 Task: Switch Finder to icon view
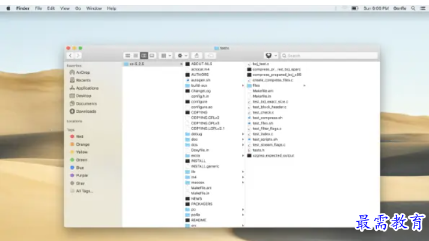(128, 56)
